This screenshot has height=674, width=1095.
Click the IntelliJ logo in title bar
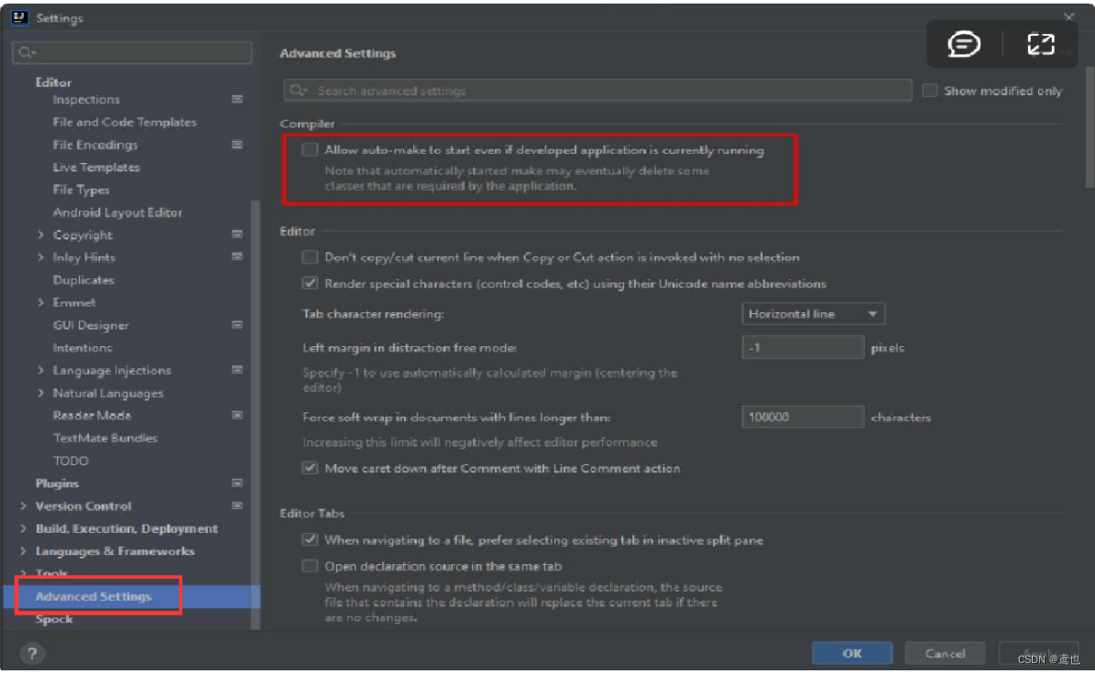tap(19, 17)
